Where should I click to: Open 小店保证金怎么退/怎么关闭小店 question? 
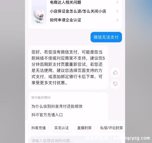tap(78, 11)
